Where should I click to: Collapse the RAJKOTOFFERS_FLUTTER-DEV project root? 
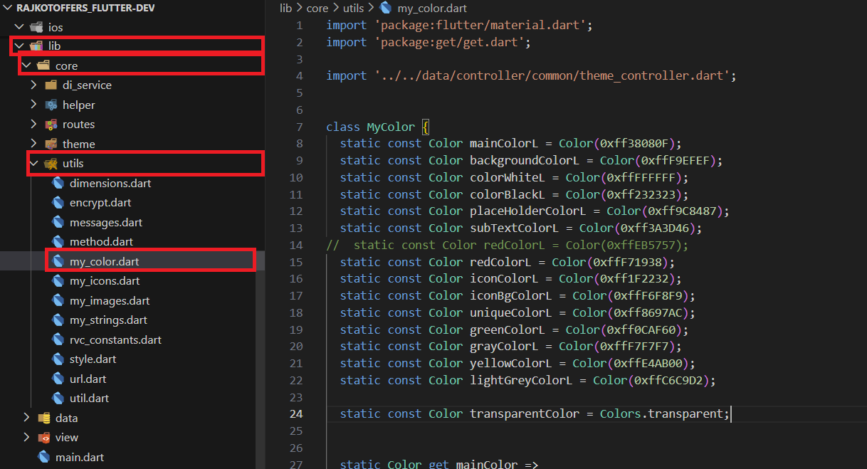(x=7, y=8)
